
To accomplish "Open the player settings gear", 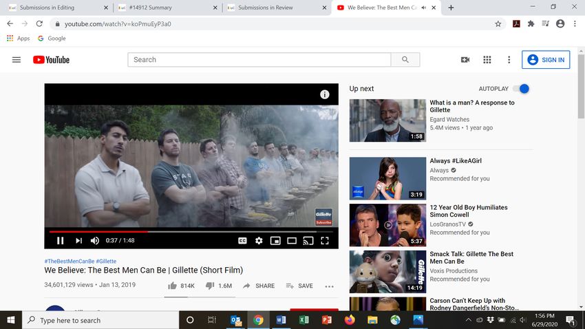I will click(259, 241).
